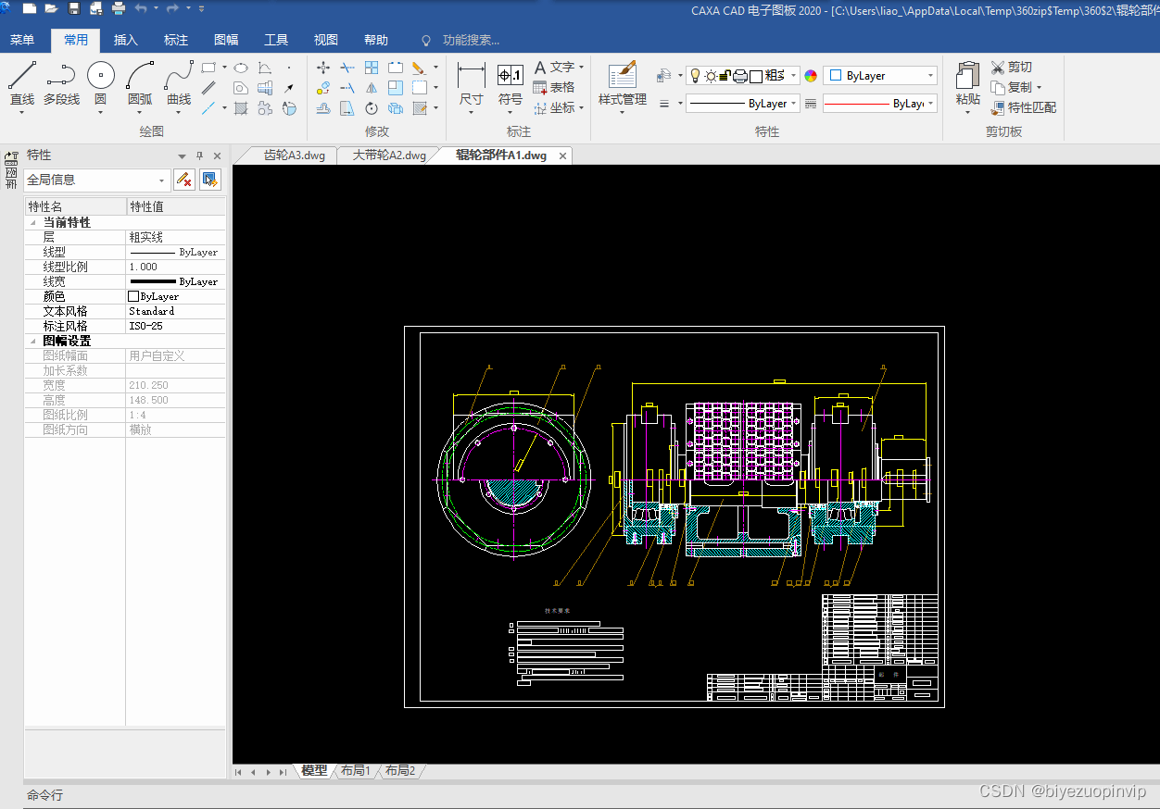Click the 功能搜索 search field
This screenshot has width=1160, height=809.
point(471,40)
